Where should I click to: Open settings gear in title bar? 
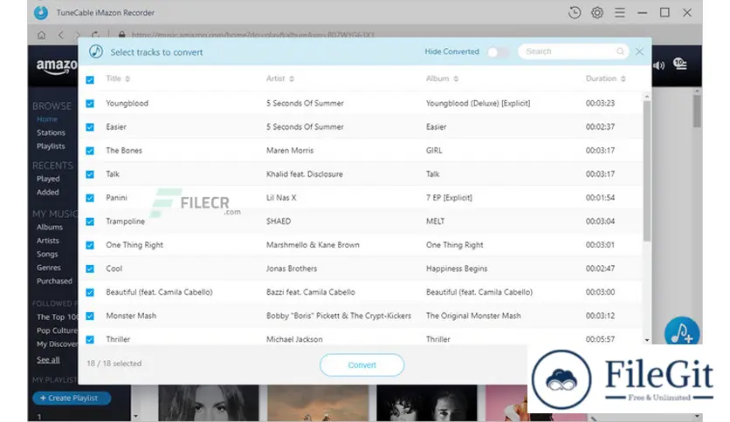tap(597, 12)
